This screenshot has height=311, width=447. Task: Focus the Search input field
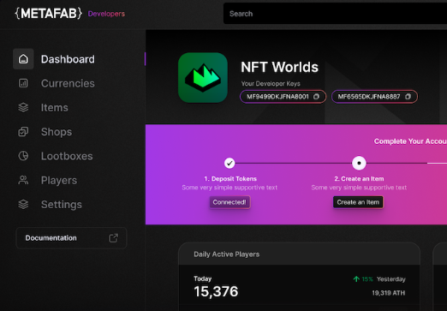tap(335, 14)
